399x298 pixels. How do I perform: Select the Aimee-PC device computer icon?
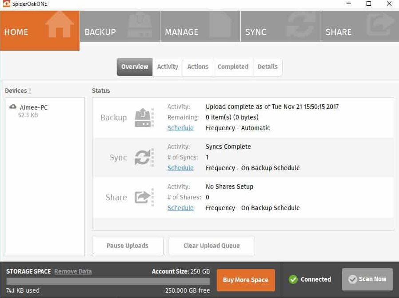12,107
